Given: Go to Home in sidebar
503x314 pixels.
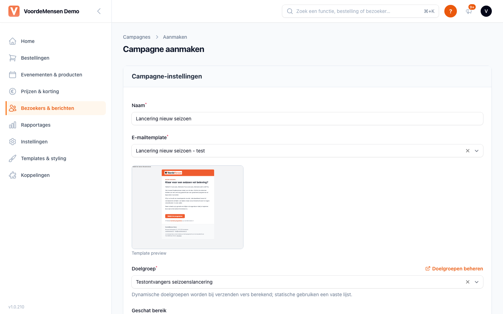Looking at the screenshot, I should [56, 41].
